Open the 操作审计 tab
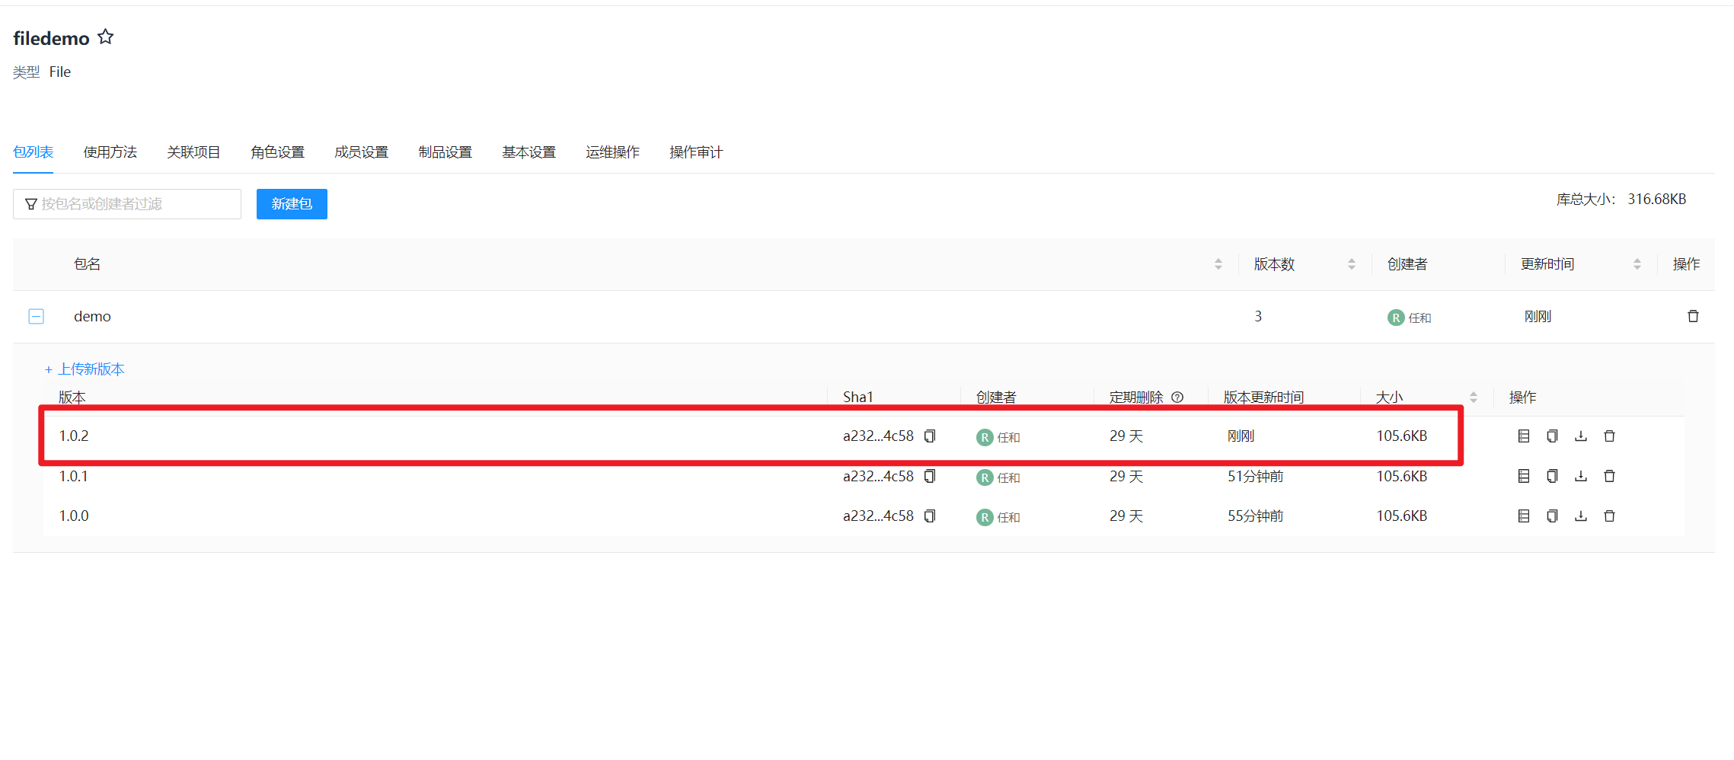 (x=695, y=152)
